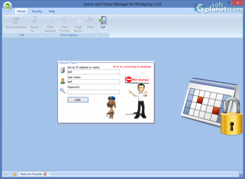Open Page Setup from the ribbon

coord(78,24)
